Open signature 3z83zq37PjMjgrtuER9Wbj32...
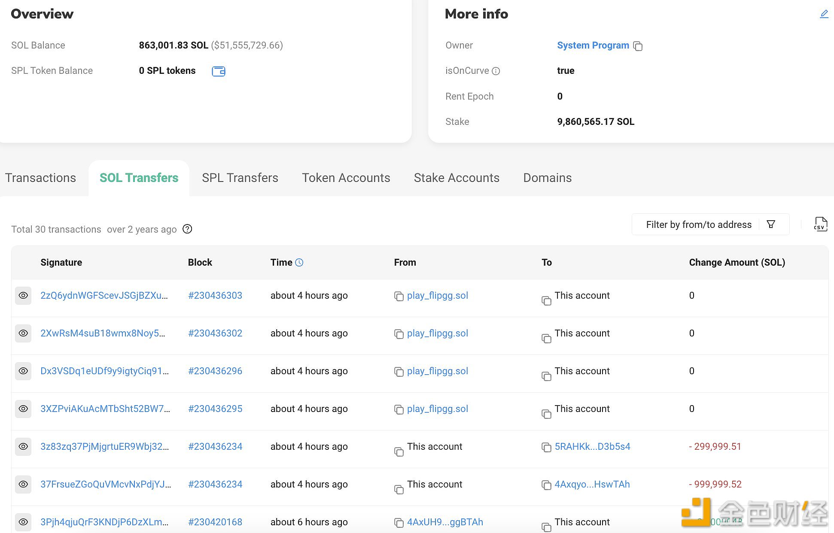 [x=104, y=447]
